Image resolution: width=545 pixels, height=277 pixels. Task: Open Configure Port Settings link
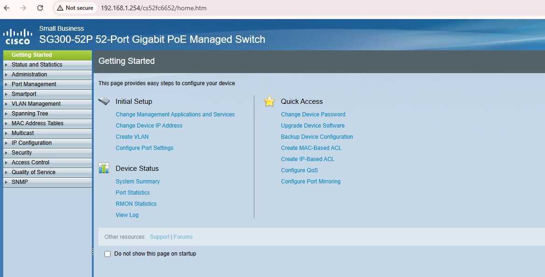tap(145, 148)
